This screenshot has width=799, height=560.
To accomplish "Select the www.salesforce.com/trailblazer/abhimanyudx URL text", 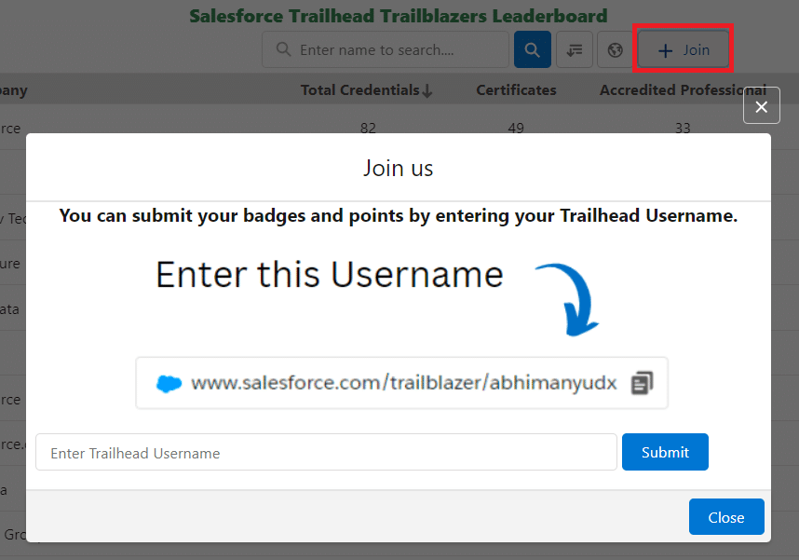I will point(404,383).
